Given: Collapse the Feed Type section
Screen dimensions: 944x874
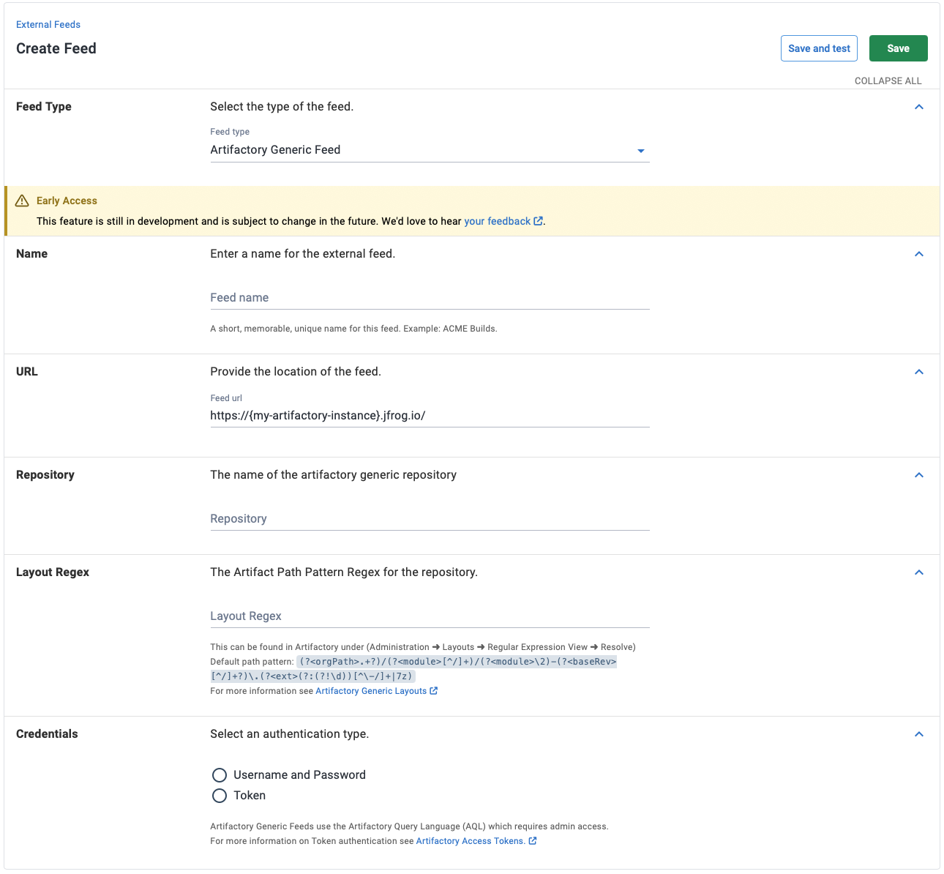Looking at the screenshot, I should 919,107.
